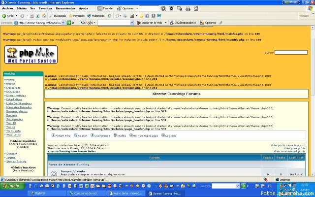Switch to Nuevo tema taskbar window
This screenshot has height=197, width=315.
tap(126, 194)
